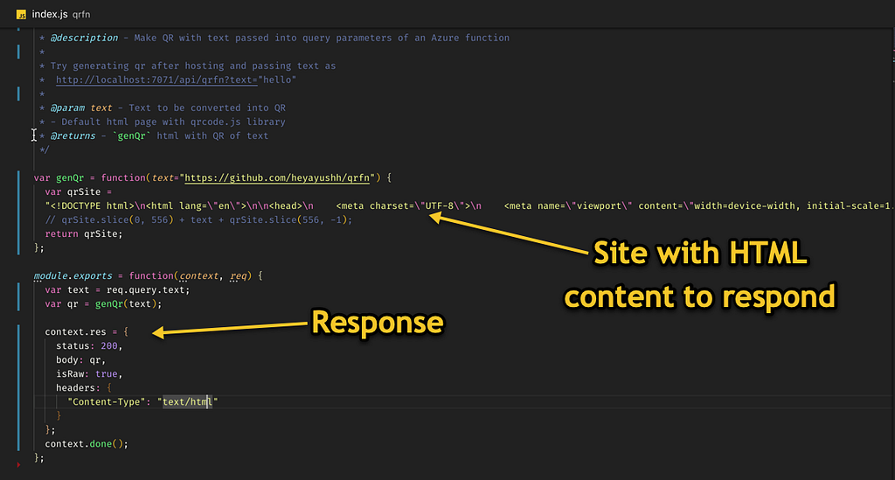The height and width of the screenshot is (480, 895).
Task: Click the @description comment tag
Action: 84,38
